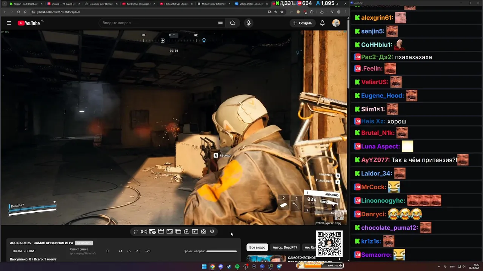The height and width of the screenshot is (271, 483).
Task: Click НАЧАТЬ СПЛИТ button
Action: [x=24, y=251]
